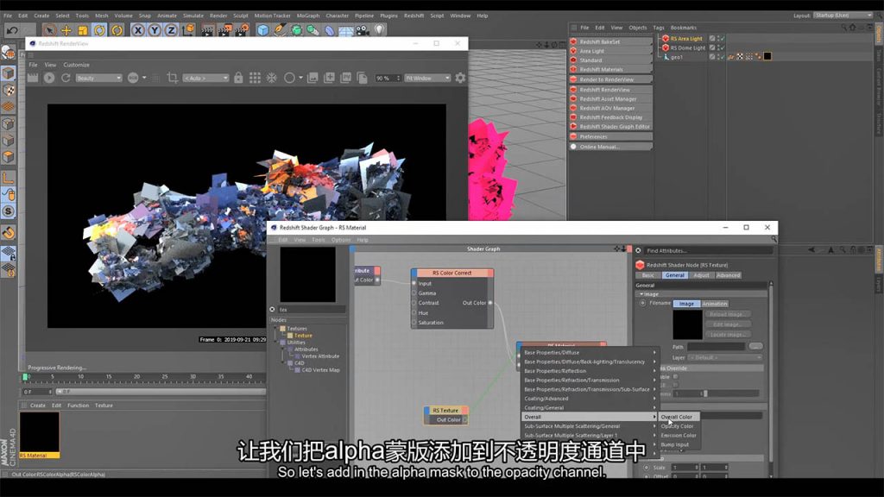884x497 pixels.
Task: Expand Base Properties/Reflection submenu
Action: (590, 371)
